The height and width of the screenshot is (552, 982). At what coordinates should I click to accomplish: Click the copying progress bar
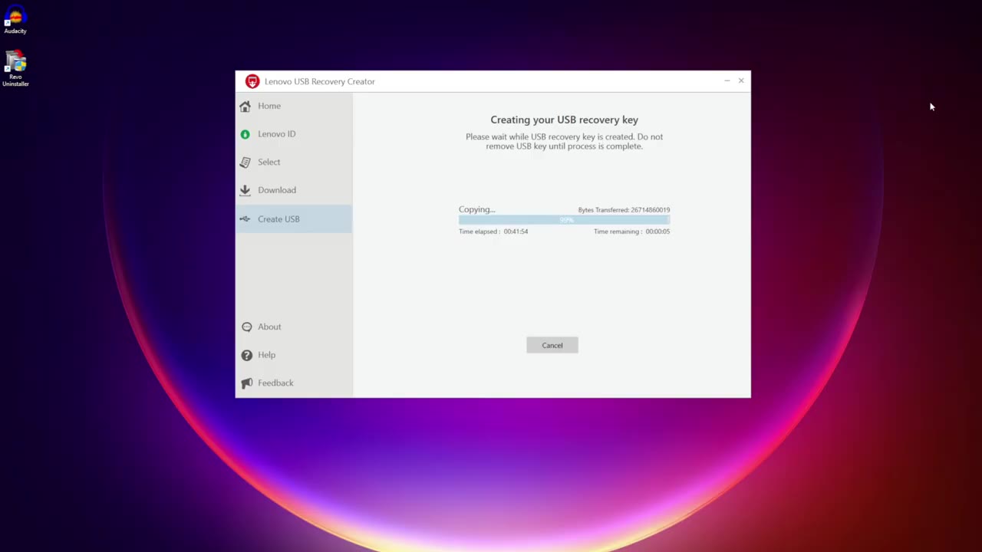(x=564, y=220)
